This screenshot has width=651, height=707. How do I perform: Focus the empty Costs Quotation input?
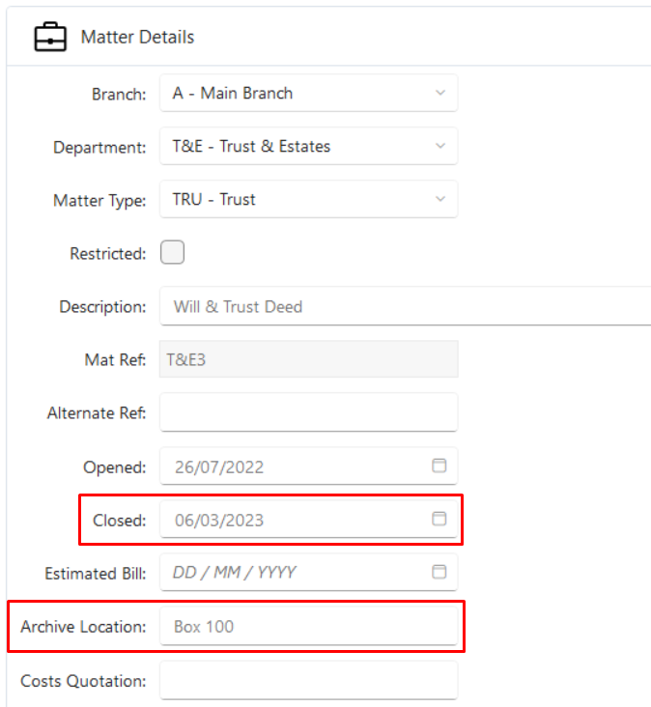click(309, 680)
